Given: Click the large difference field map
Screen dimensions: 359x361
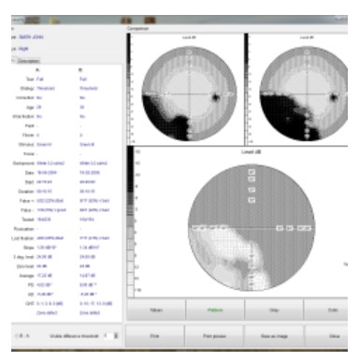Looking at the screenshot, I should [x=251, y=228].
